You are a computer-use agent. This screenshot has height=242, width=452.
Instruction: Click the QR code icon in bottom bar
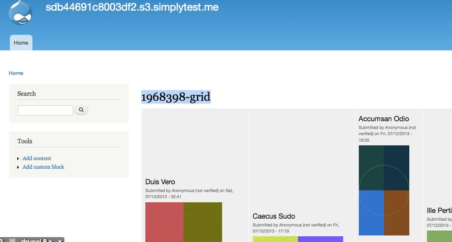click(x=12, y=240)
